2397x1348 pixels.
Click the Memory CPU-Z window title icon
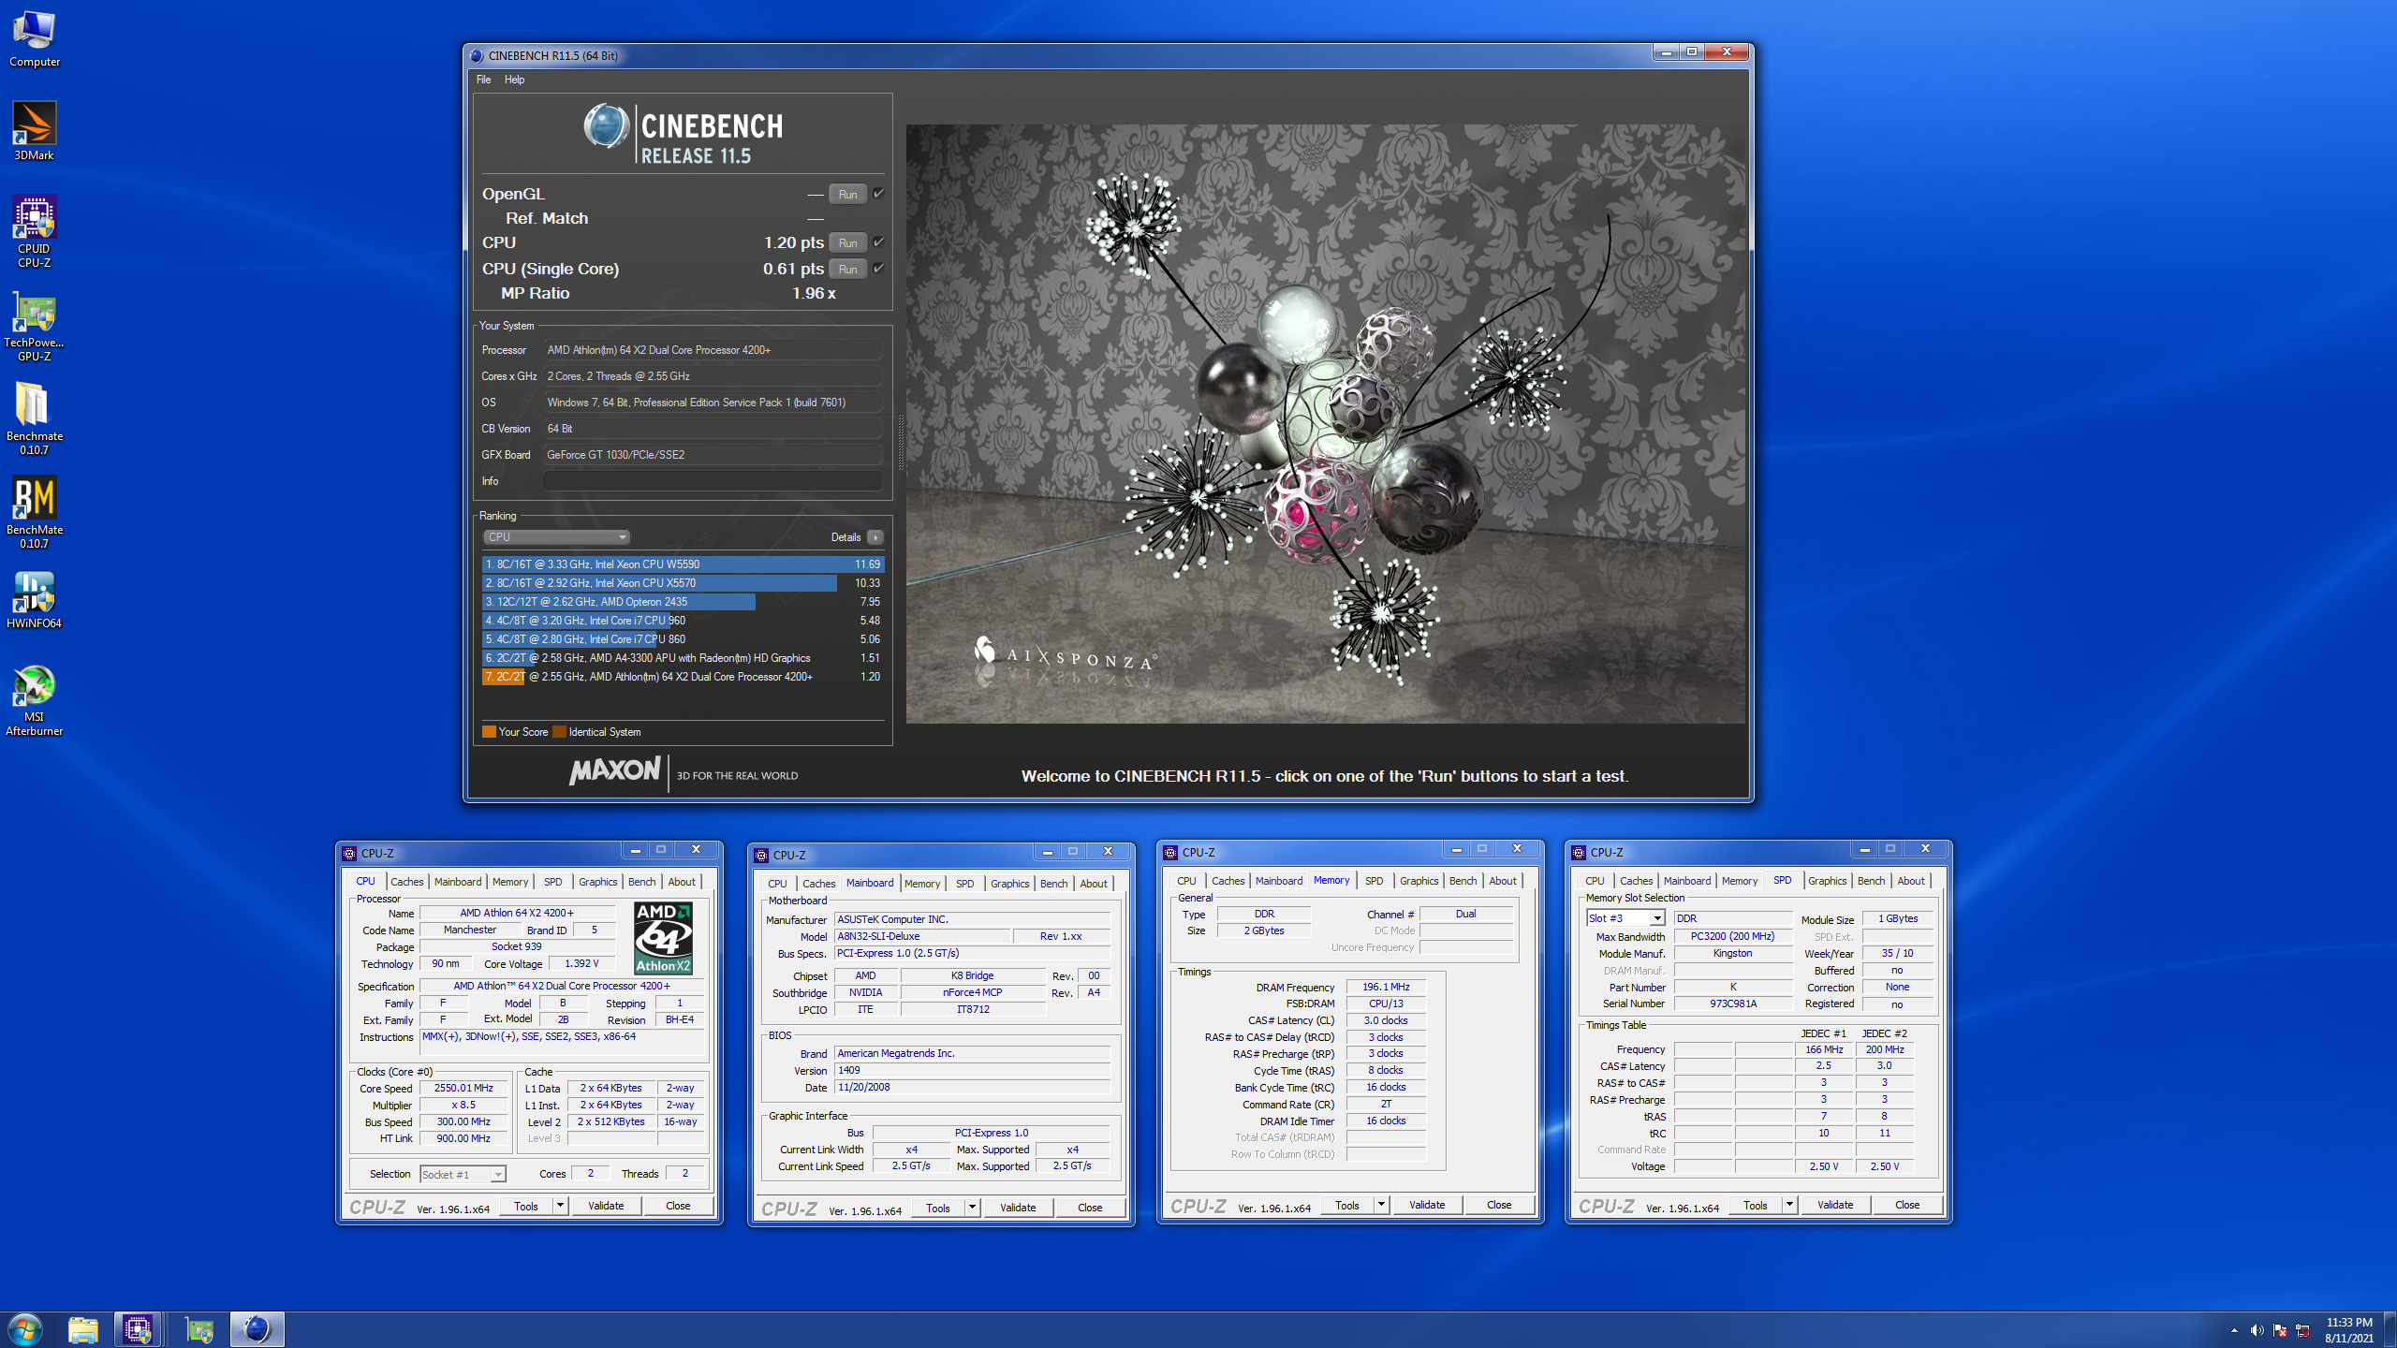point(1170,853)
